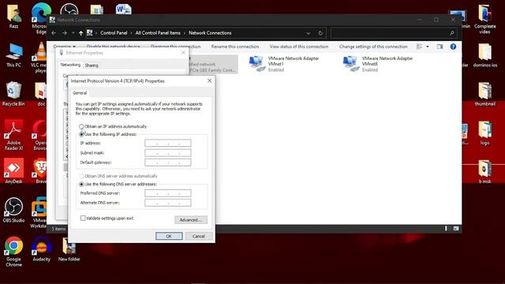Click the Subnet mask input field
This screenshot has height=284, width=505.
point(168,152)
